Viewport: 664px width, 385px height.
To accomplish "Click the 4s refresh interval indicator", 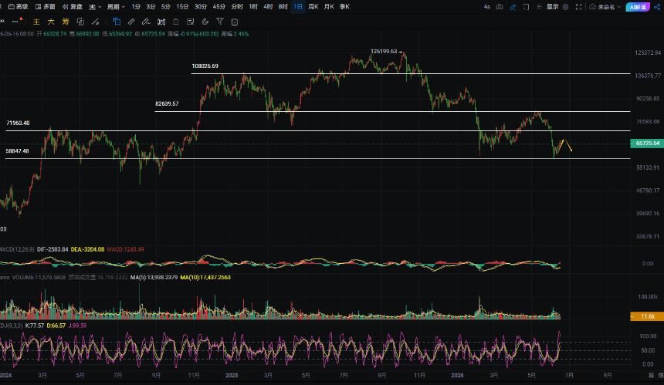I will (x=487, y=7).
